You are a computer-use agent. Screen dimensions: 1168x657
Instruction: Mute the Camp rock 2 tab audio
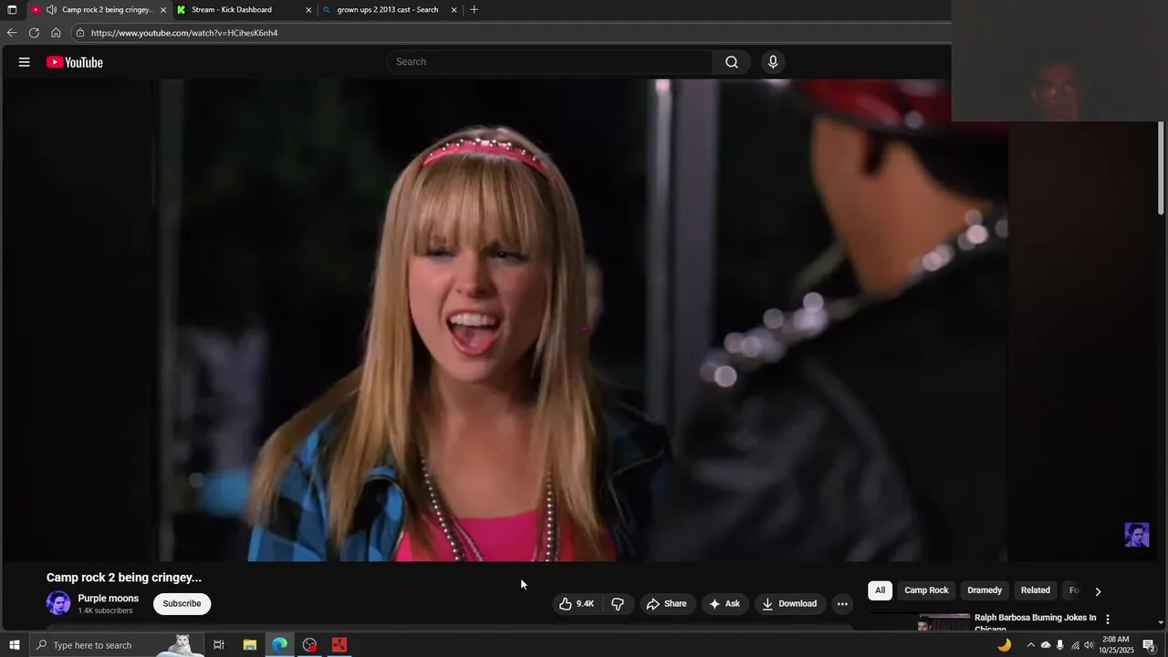(51, 9)
